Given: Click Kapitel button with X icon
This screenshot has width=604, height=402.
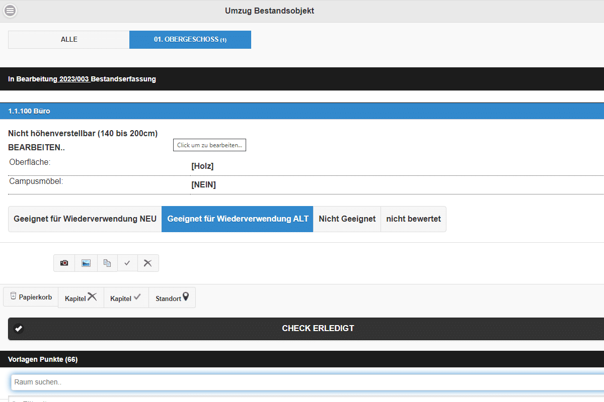Looking at the screenshot, I should 81,297.
